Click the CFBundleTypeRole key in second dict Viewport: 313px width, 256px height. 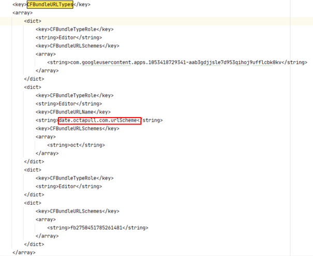[74, 95]
